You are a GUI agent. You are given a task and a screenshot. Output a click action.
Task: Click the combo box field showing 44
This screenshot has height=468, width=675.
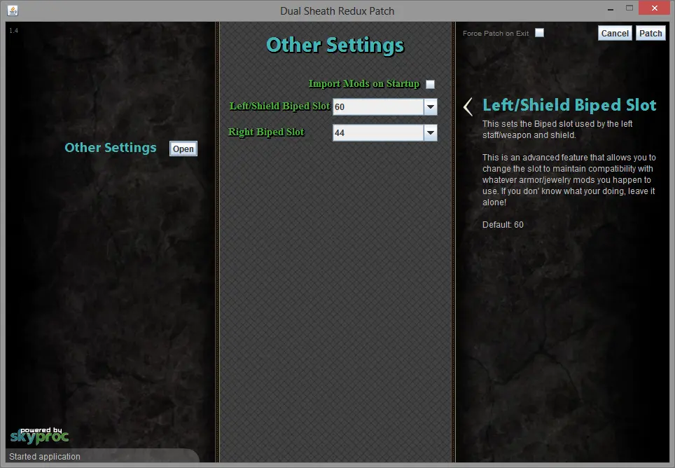(x=378, y=132)
